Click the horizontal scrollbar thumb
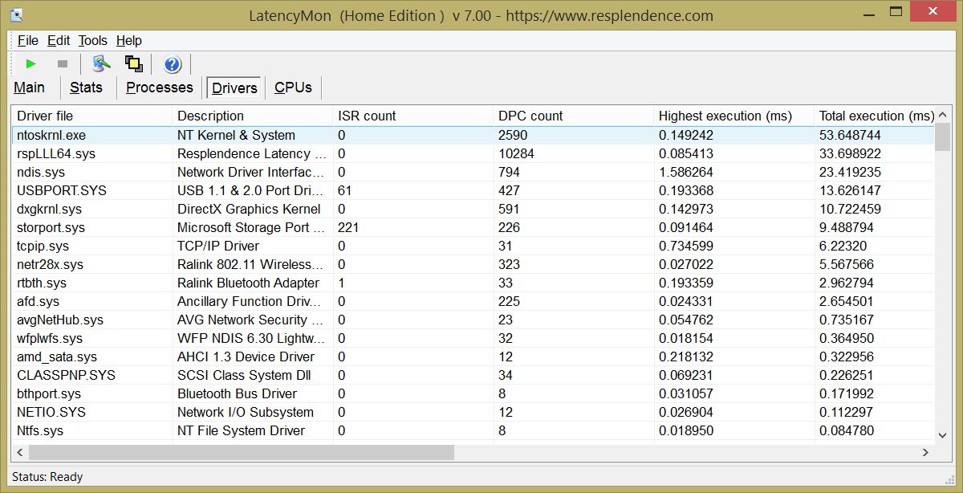The height and width of the screenshot is (493, 963). point(242,452)
